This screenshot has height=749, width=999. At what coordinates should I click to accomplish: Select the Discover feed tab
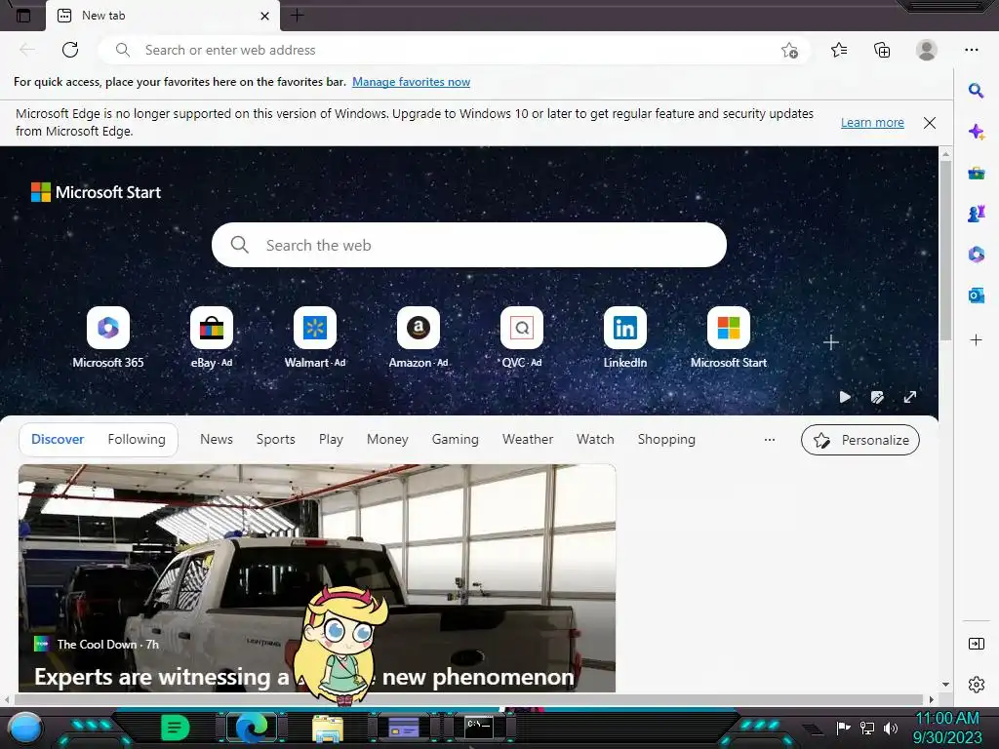(58, 440)
